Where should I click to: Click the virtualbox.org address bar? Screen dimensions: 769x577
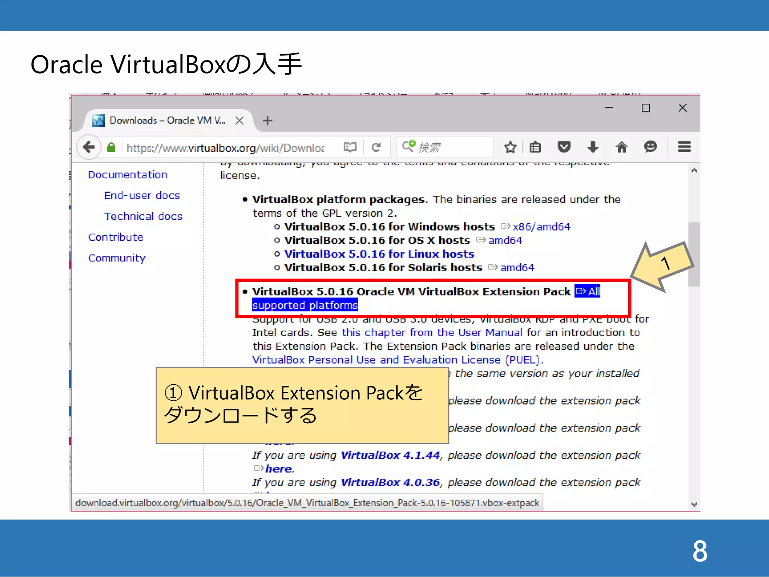225,148
